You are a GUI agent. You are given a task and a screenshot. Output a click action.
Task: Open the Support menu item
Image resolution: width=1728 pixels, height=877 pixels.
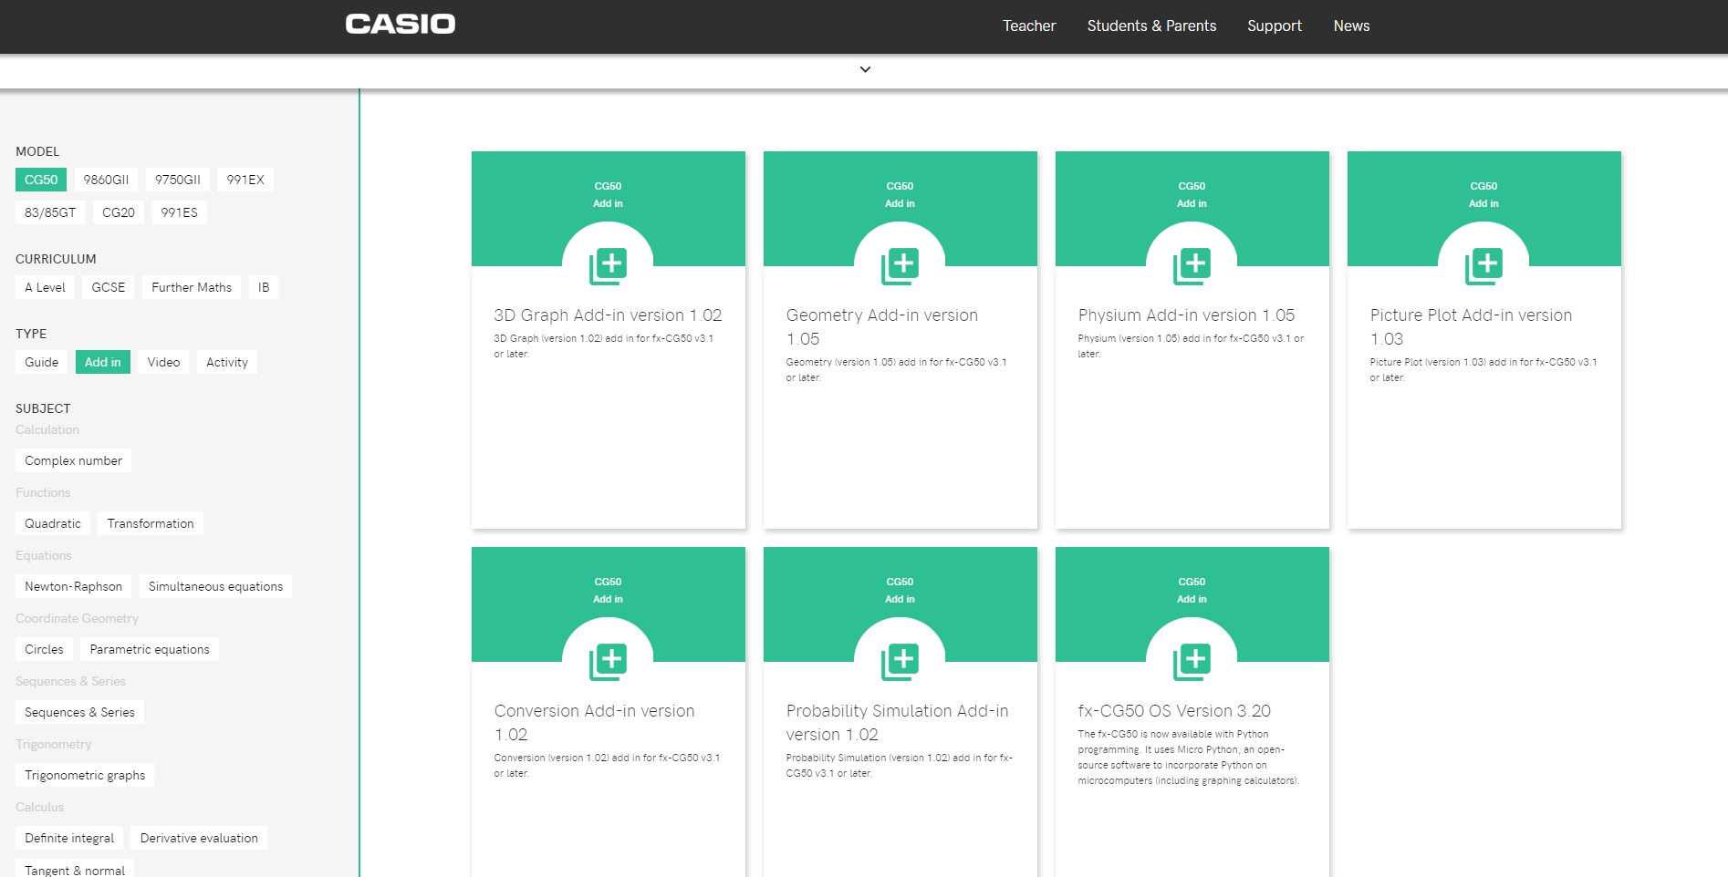(x=1275, y=26)
